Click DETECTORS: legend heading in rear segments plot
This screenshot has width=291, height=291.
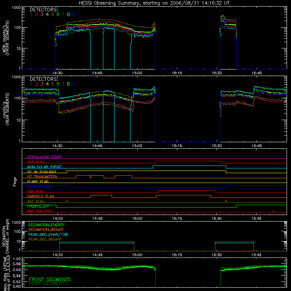coord(44,79)
